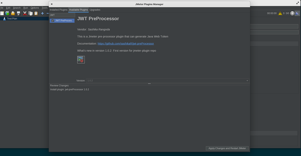Uncheck the JWT PreProcessor plugin checkbox

pyautogui.click(x=53, y=21)
